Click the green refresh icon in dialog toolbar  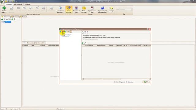65,31
